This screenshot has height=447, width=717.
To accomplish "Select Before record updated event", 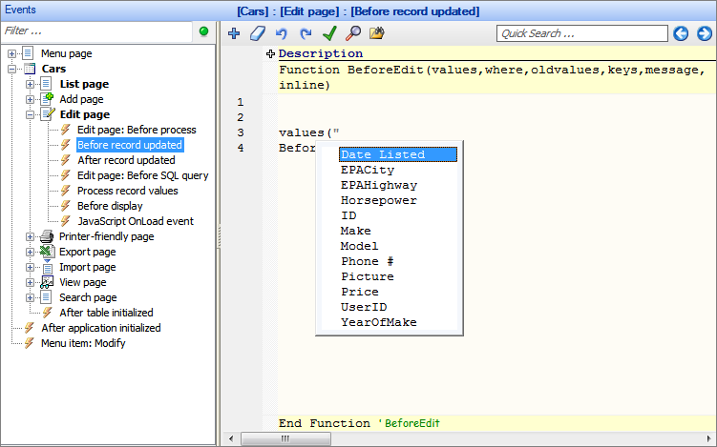I will click(x=130, y=145).
